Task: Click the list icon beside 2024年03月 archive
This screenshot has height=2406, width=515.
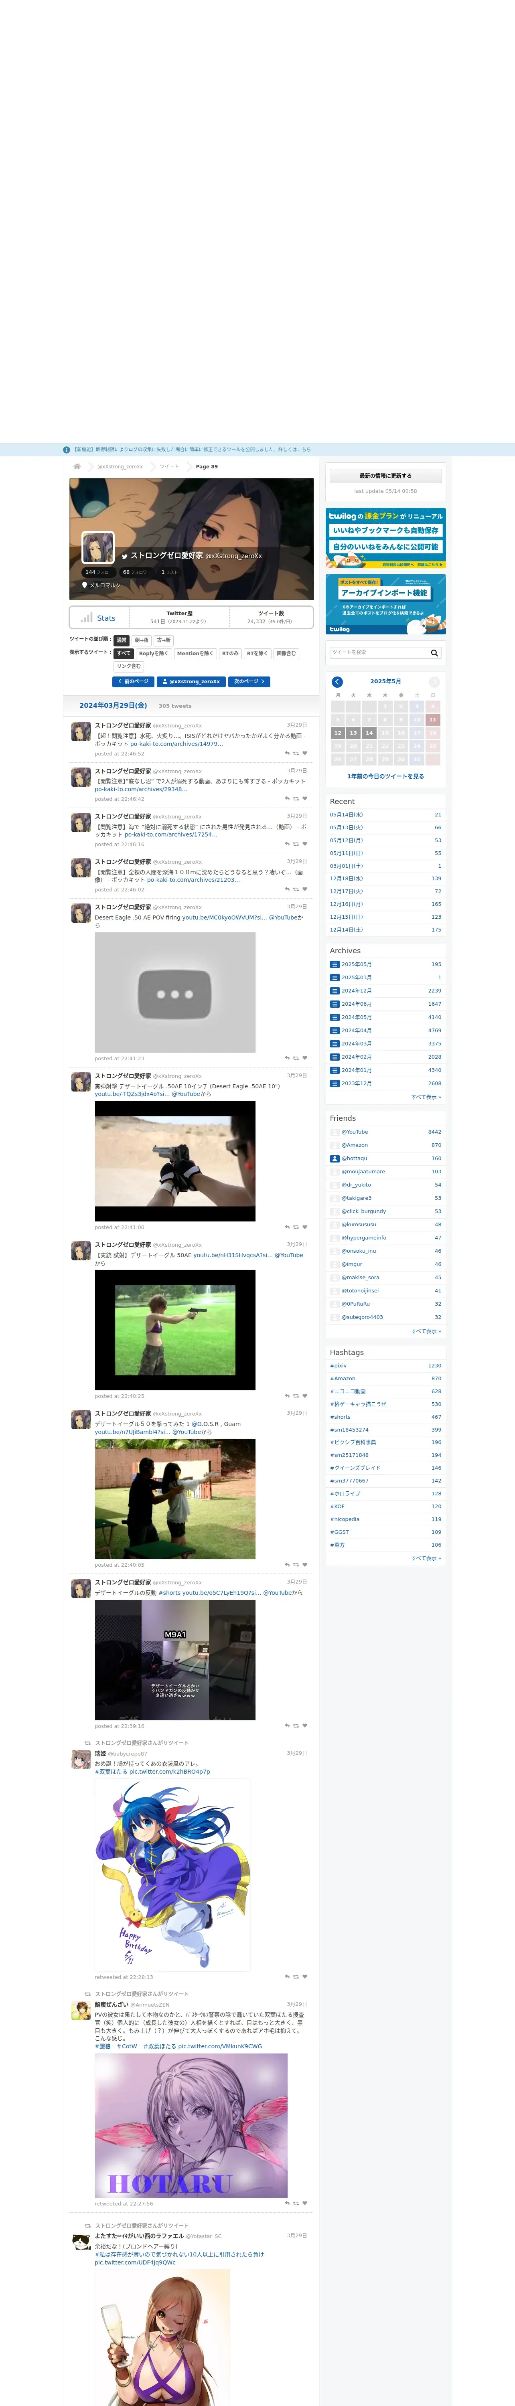Action: coord(335,1044)
